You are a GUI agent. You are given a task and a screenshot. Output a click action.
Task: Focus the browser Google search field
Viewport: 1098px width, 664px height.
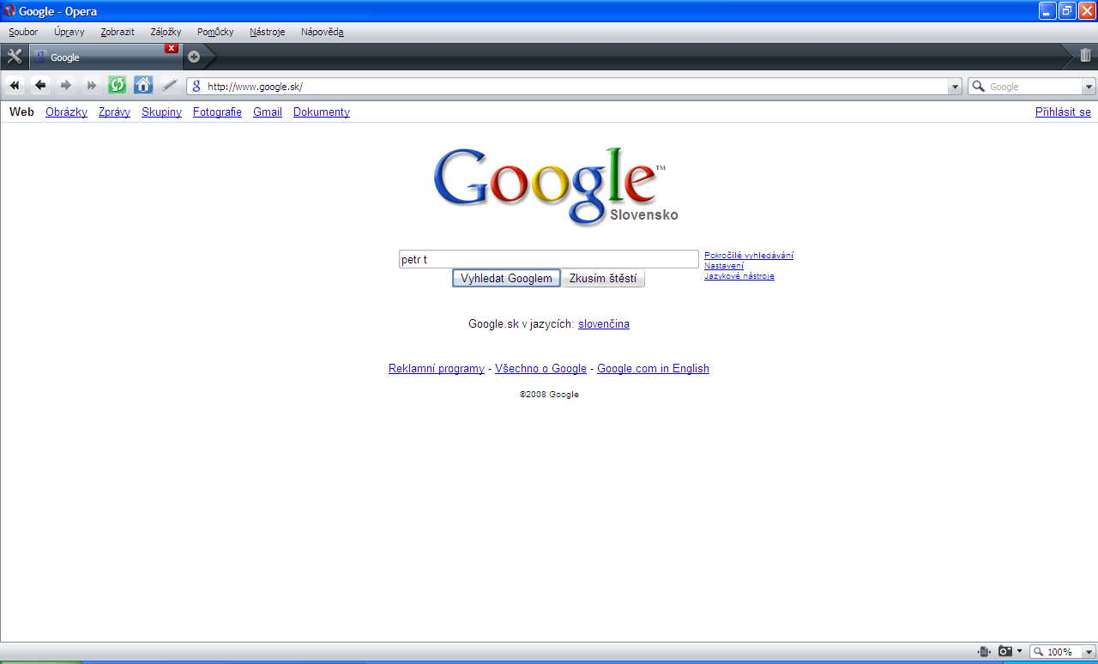[1033, 87]
